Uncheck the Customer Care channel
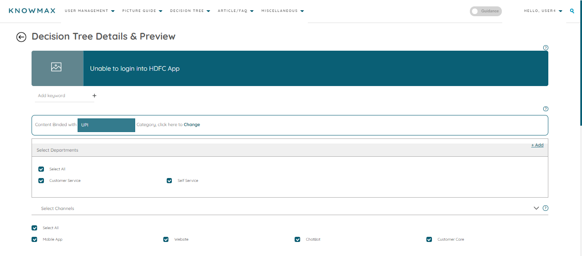582x256 pixels. click(x=429, y=239)
